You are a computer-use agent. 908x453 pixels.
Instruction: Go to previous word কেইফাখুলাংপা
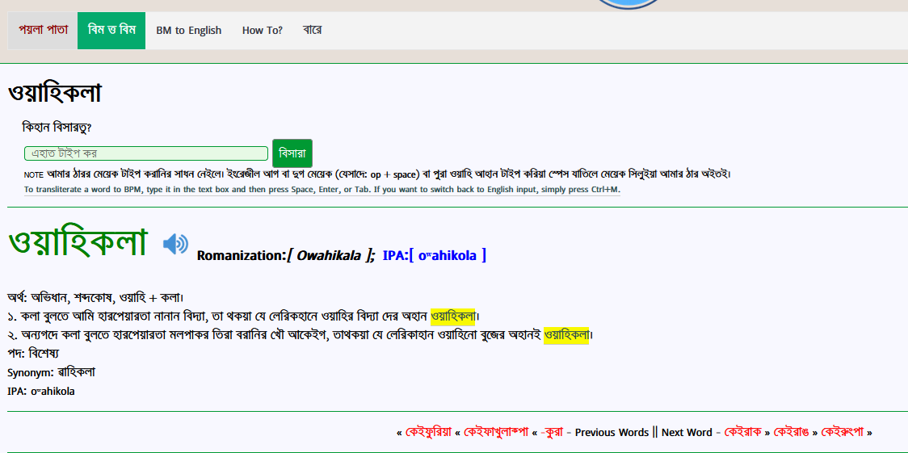(497, 432)
